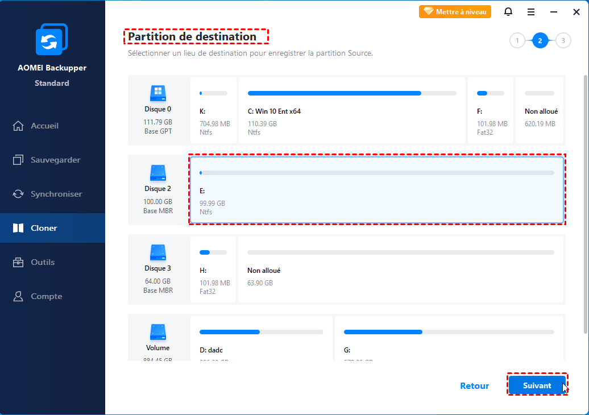Click the Disque 0 label

click(x=158, y=109)
